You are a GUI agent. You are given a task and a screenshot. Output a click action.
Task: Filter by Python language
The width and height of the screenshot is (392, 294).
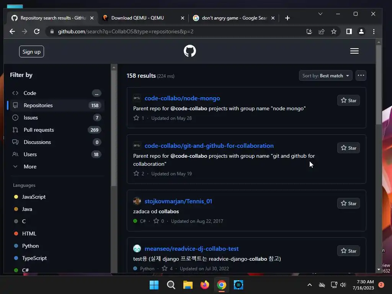coord(30,246)
